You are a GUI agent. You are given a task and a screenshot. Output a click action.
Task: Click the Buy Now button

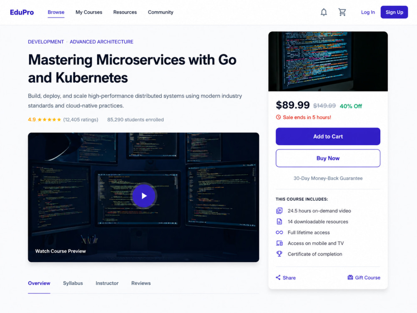point(328,158)
